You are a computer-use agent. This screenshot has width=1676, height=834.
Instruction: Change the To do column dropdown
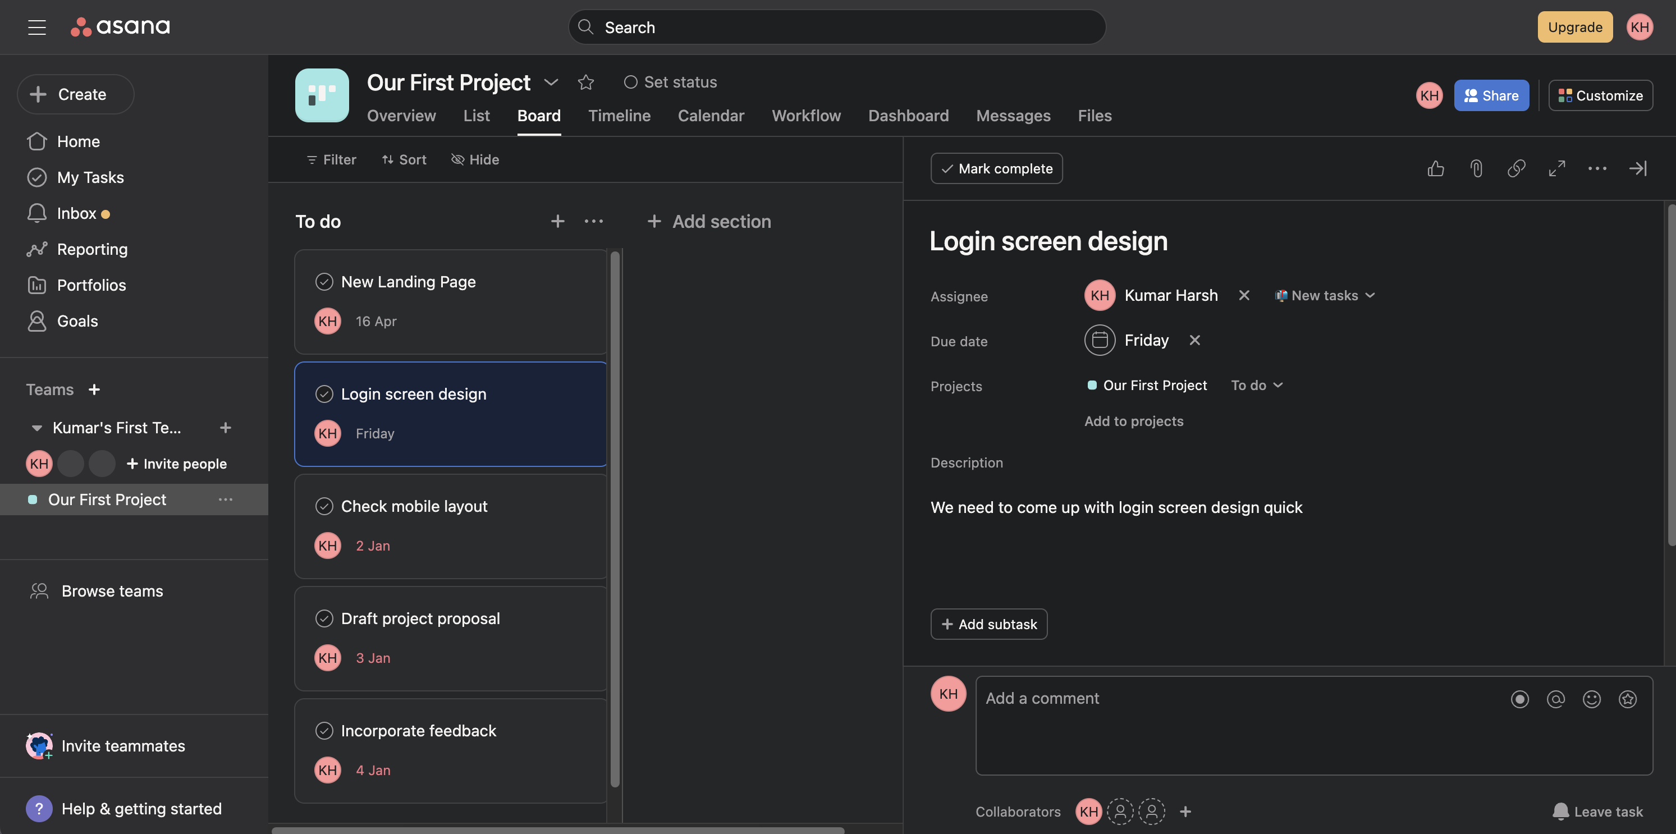click(1256, 385)
